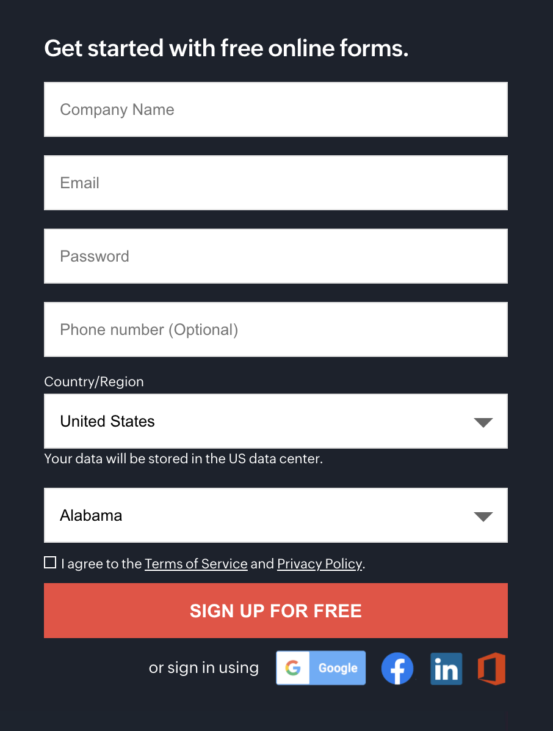Focus the optional Phone number field
The width and height of the screenshot is (553, 731).
coord(276,329)
